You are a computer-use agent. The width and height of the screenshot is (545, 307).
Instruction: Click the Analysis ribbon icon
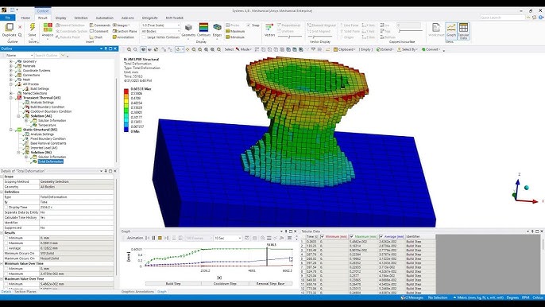[48, 28]
